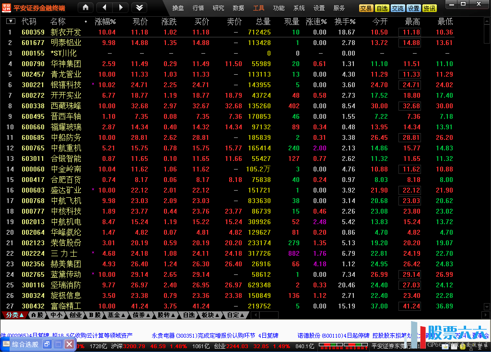Click the yellow 资讯 button
The height and width of the screenshot is (352, 491).
click(x=430, y=9)
